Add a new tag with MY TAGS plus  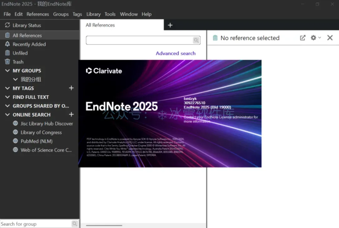pos(71,88)
